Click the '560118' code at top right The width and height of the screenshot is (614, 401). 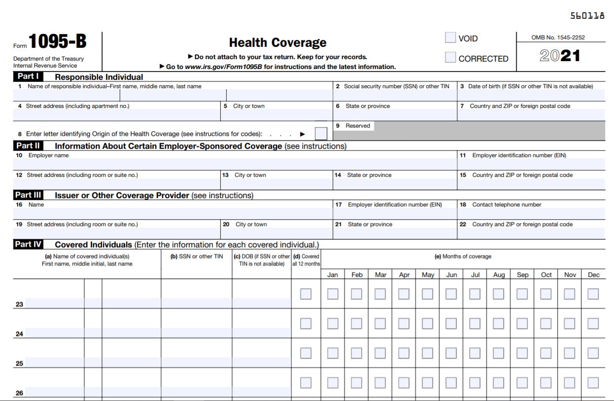tap(587, 15)
